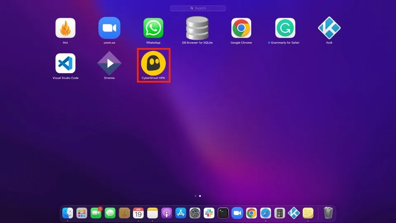The image size is (396, 223).
Task: Launch DB Browser for SQLite
Action: [x=197, y=28]
